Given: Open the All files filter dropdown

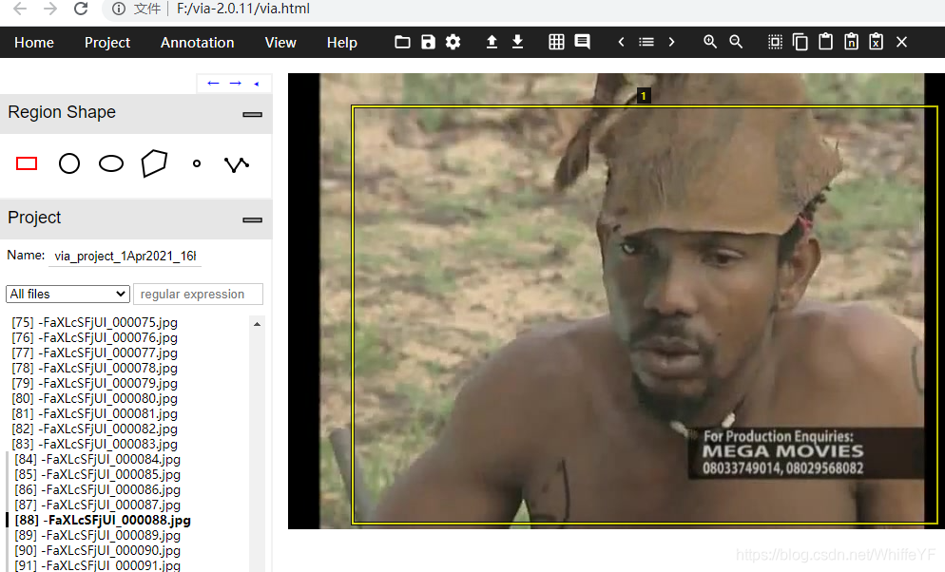Looking at the screenshot, I should (x=67, y=294).
